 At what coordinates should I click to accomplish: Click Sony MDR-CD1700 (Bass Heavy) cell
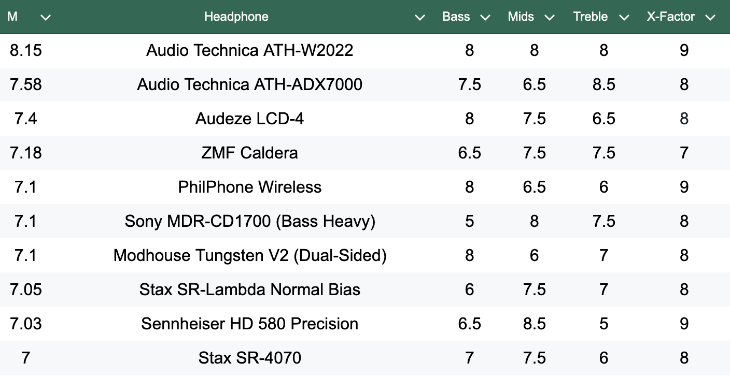pyautogui.click(x=249, y=221)
